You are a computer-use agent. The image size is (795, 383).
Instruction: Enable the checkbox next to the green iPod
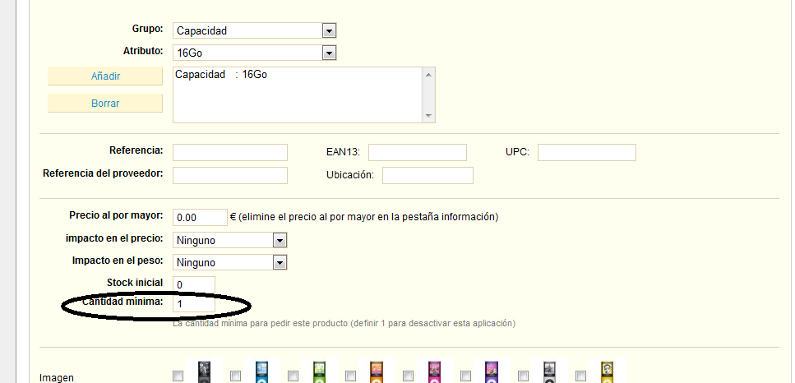click(x=294, y=376)
